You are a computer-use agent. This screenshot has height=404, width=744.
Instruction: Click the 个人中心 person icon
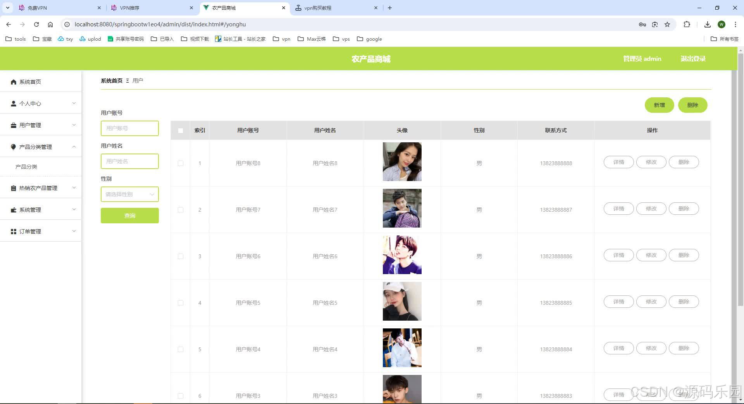tap(13, 104)
